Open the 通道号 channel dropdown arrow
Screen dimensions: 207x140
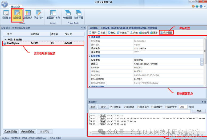point(202,64)
